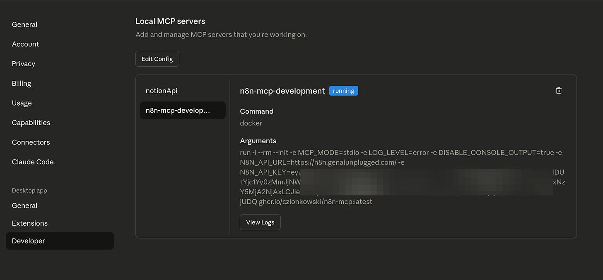The image size is (603, 280).
Task: Open the General settings at top of sidebar
Action: (x=24, y=24)
